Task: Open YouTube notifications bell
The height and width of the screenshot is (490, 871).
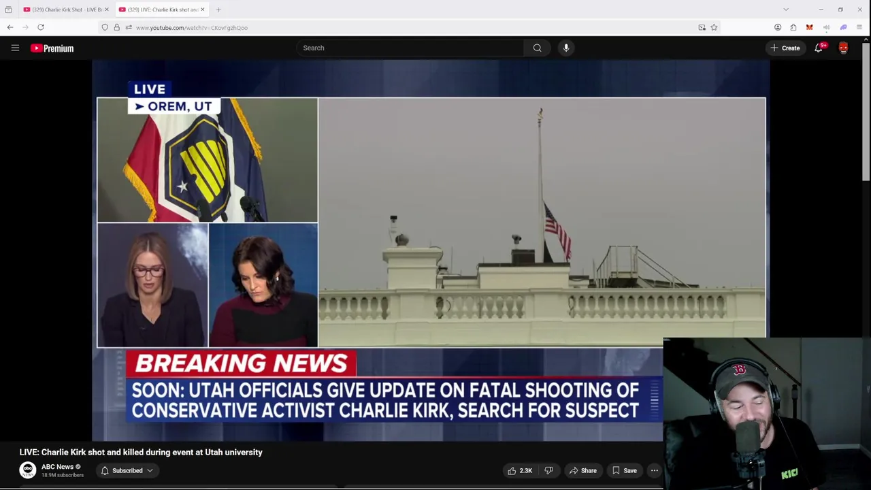Action: click(x=819, y=48)
